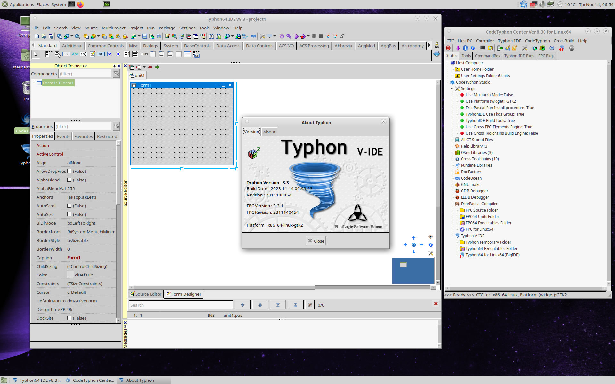Viewport: 615px width, 384px height.
Task: Click the Stop debugging square icon
Action: pyautogui.click(x=321, y=36)
